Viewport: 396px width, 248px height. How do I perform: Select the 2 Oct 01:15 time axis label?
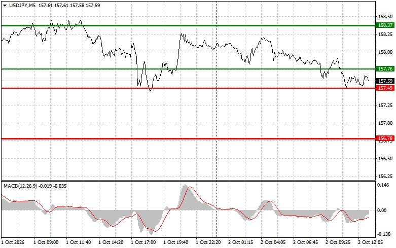pos(241,242)
